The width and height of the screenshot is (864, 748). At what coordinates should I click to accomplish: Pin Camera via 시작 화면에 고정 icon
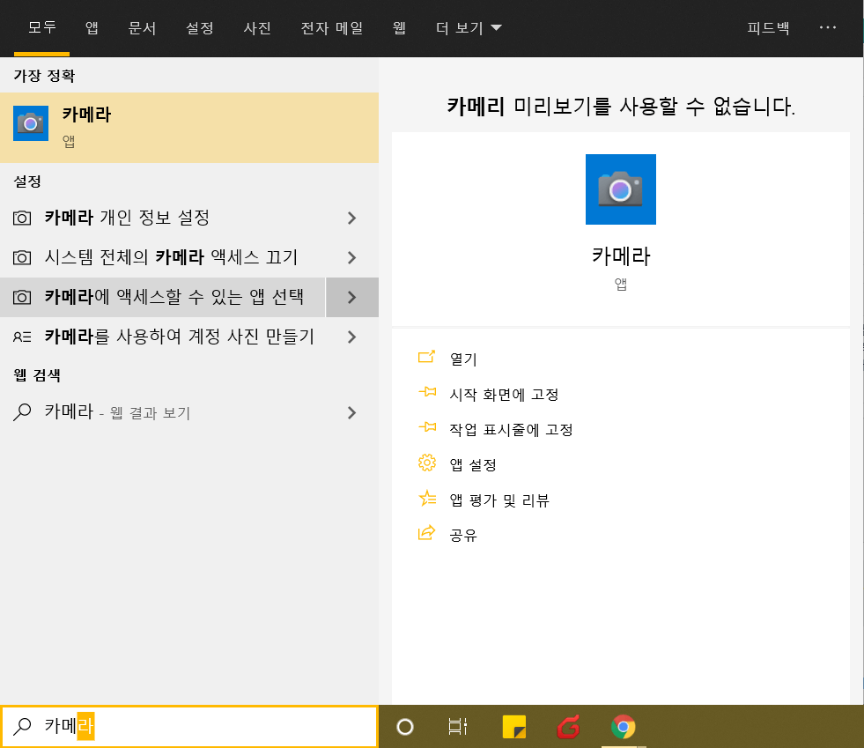point(427,394)
